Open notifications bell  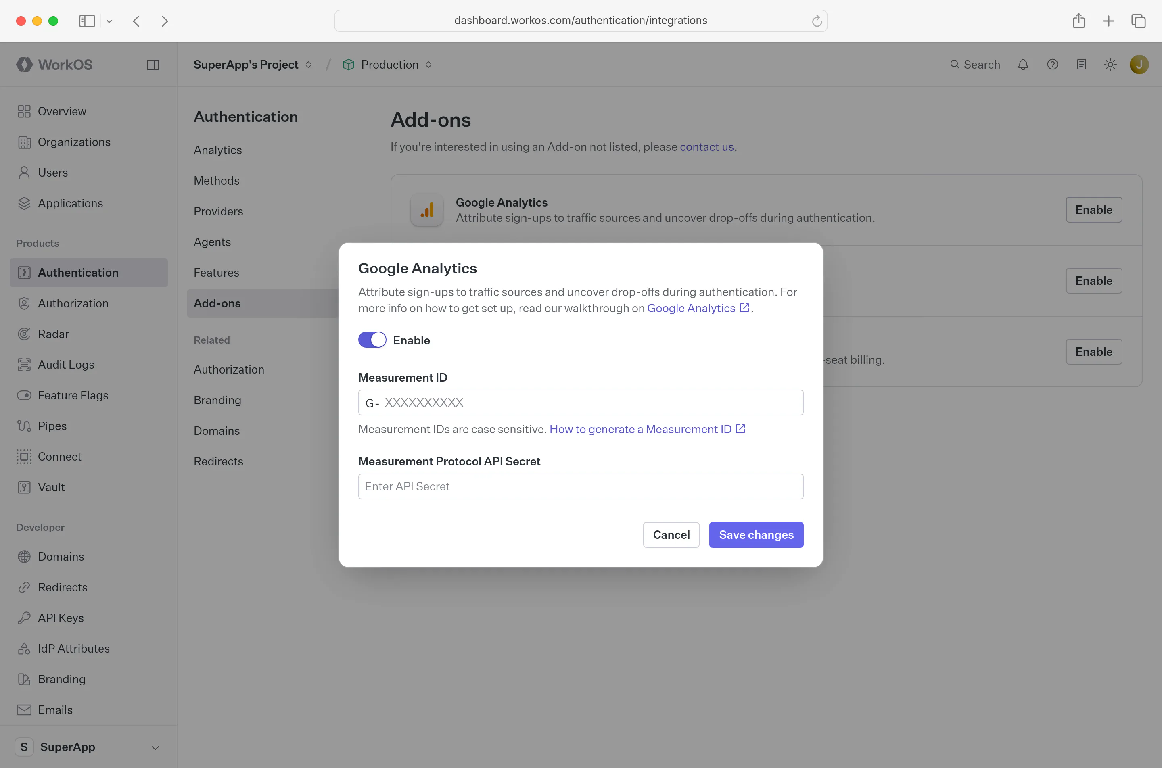tap(1023, 65)
